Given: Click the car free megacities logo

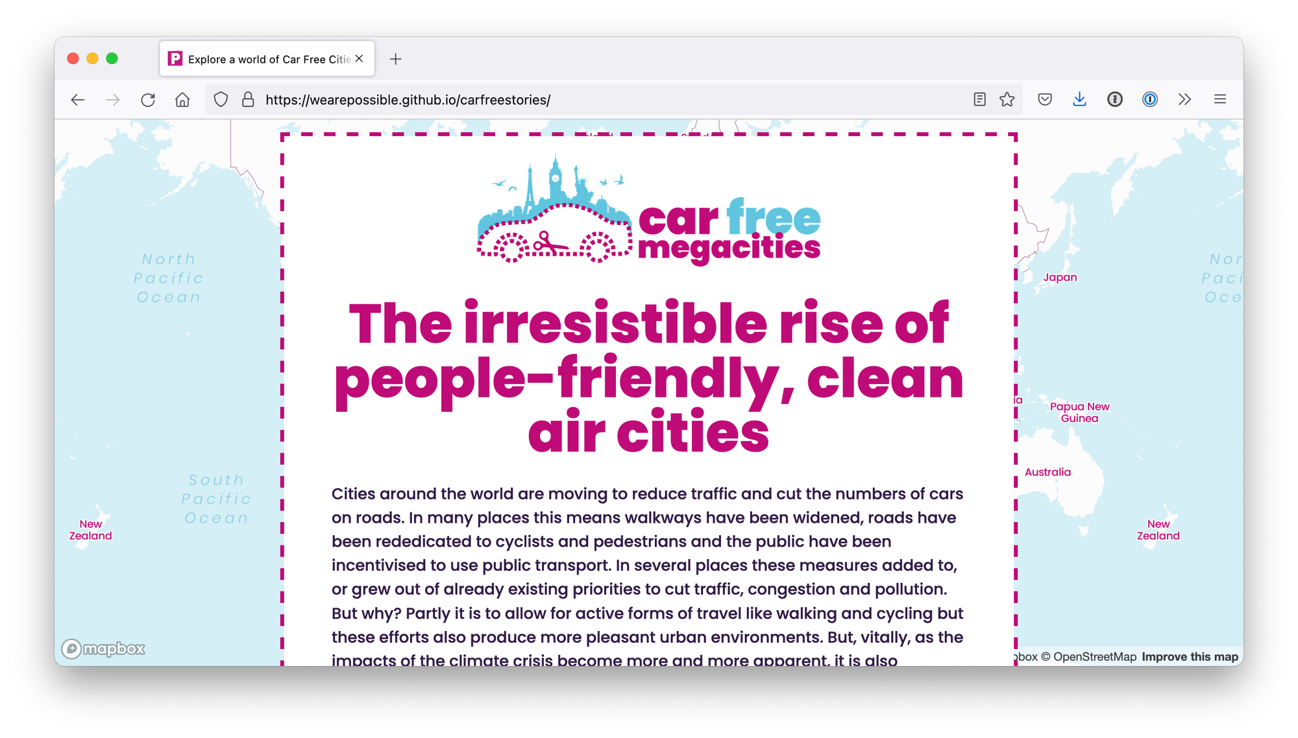Looking at the screenshot, I should pyautogui.click(x=649, y=211).
